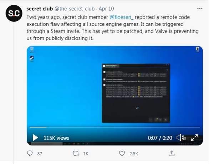This screenshot has height=164, width=214.
Task: Retweet using the retweet arrows icon
Action: pyautogui.click(x=76, y=154)
